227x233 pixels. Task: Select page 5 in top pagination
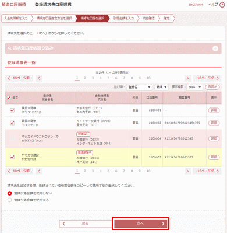click(x=108, y=78)
